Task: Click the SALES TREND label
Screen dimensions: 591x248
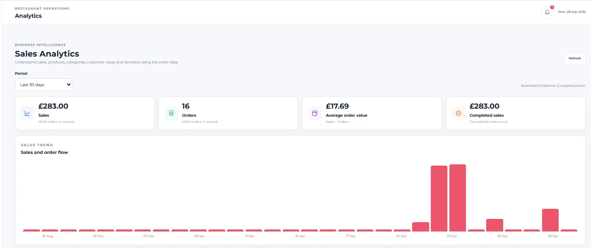Action: click(x=37, y=145)
